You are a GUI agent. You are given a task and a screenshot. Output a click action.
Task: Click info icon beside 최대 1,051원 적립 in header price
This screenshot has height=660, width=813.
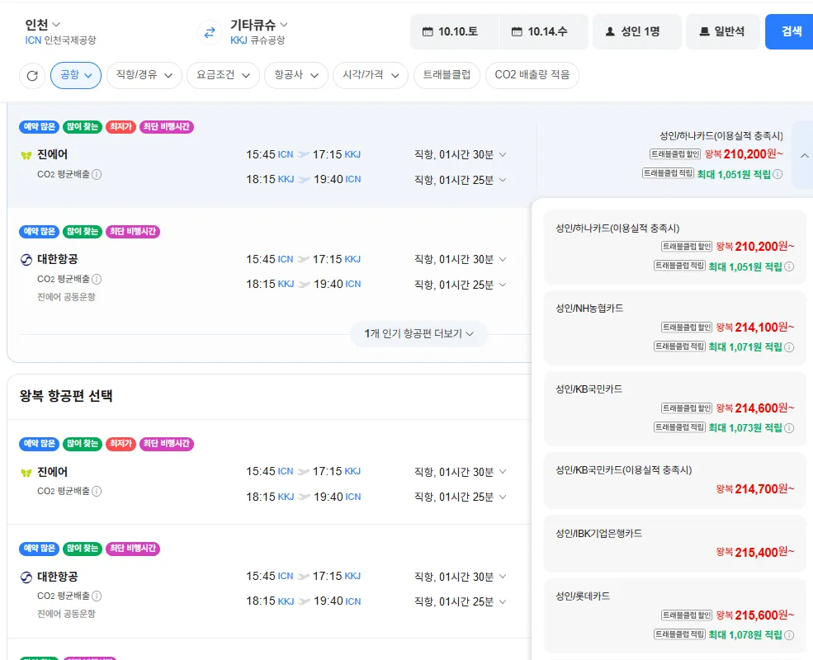tap(778, 174)
